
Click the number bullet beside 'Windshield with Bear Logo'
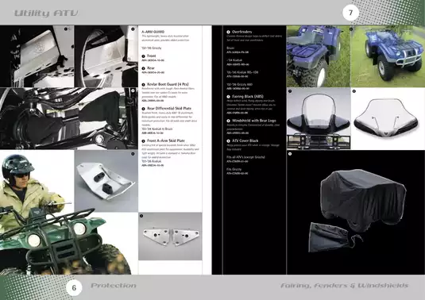228,121
